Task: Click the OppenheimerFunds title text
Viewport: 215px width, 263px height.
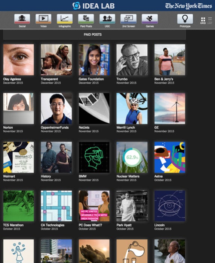Action: click(55, 128)
